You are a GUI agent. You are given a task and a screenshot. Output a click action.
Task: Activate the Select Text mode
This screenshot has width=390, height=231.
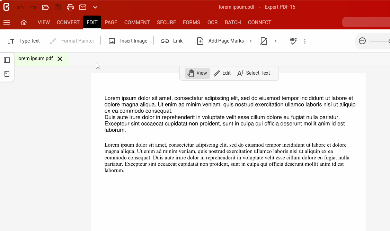[254, 73]
